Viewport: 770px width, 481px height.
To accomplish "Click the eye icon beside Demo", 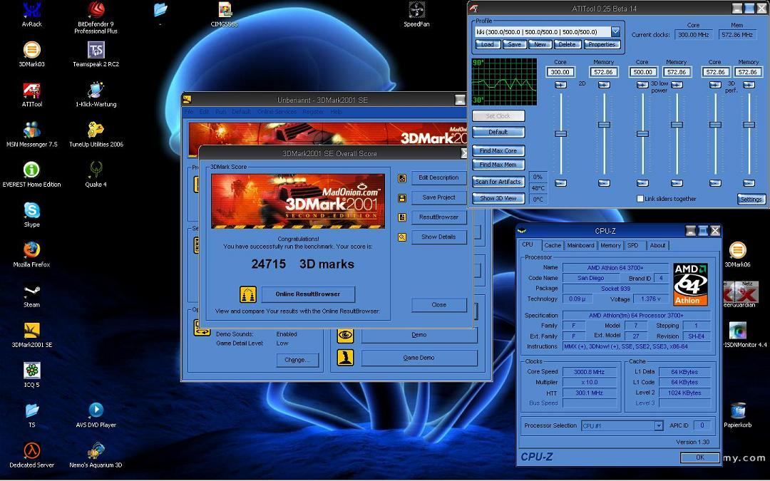I will pos(346,335).
